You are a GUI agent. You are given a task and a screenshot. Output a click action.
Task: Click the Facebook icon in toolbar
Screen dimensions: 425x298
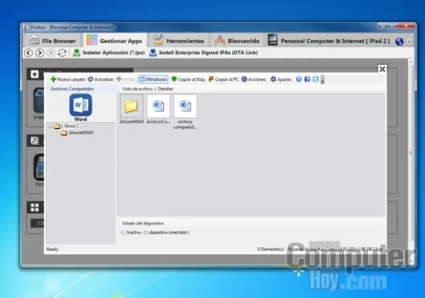[307, 79]
